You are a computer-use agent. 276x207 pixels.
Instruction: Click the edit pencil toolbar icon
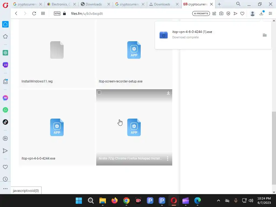tap(214, 13)
